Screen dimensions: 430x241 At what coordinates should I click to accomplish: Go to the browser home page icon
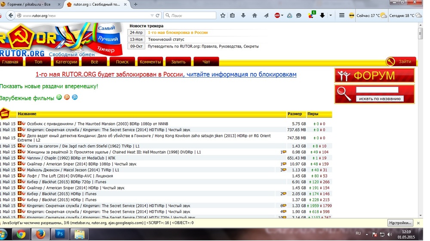coord(255,15)
